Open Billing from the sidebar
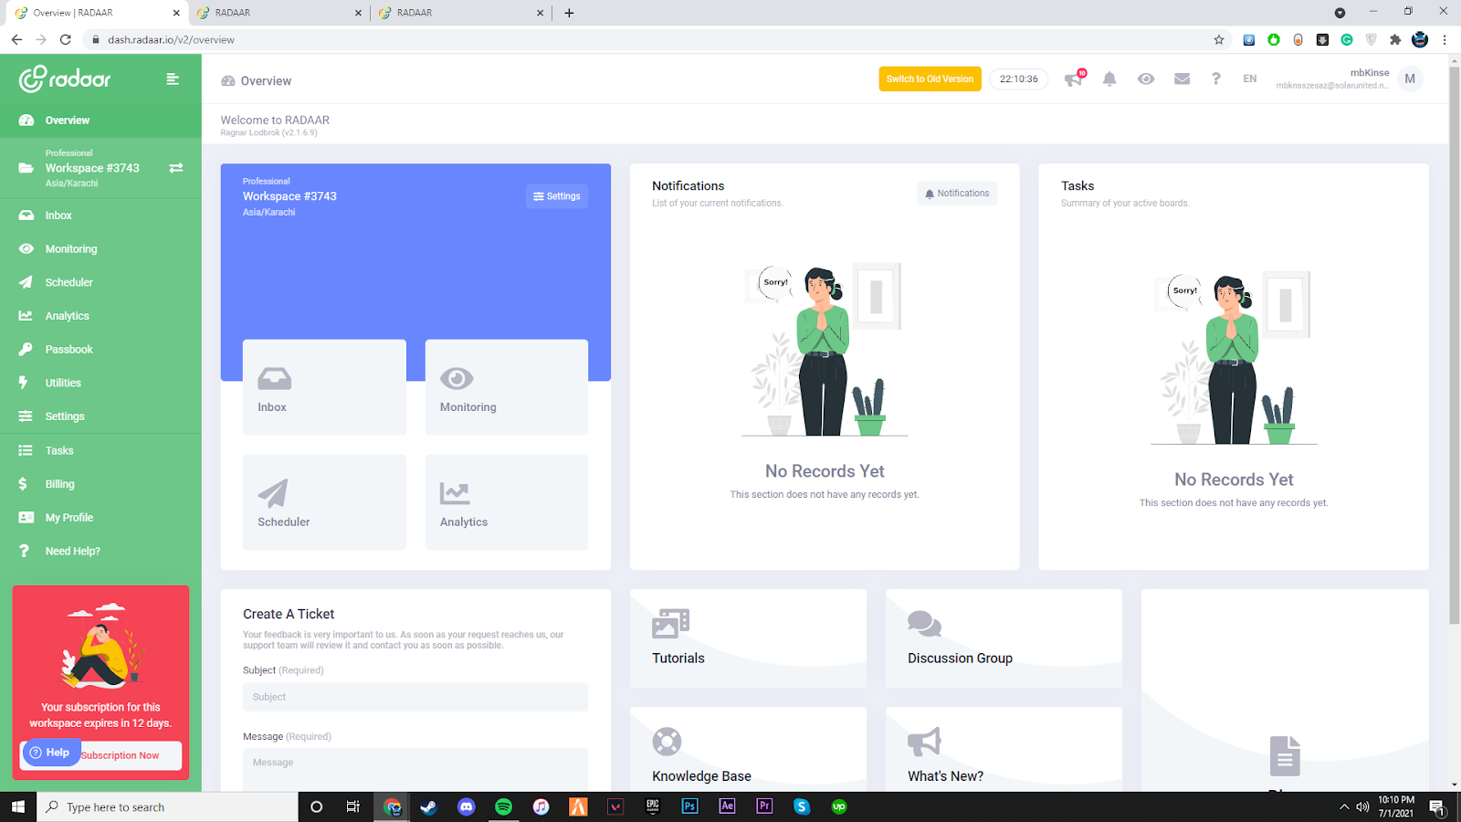This screenshot has height=822, width=1461. pyautogui.click(x=100, y=484)
